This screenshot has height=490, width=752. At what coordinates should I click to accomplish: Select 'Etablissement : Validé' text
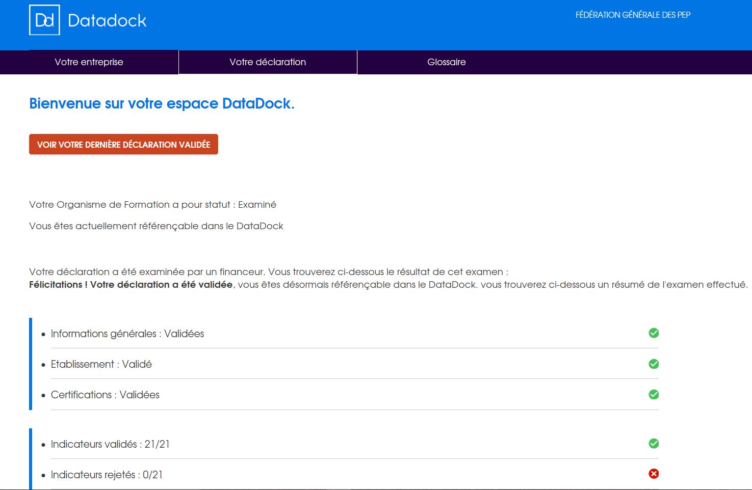point(101,364)
